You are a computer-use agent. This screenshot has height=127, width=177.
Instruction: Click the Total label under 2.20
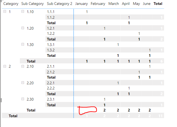[x=51, y=94]
